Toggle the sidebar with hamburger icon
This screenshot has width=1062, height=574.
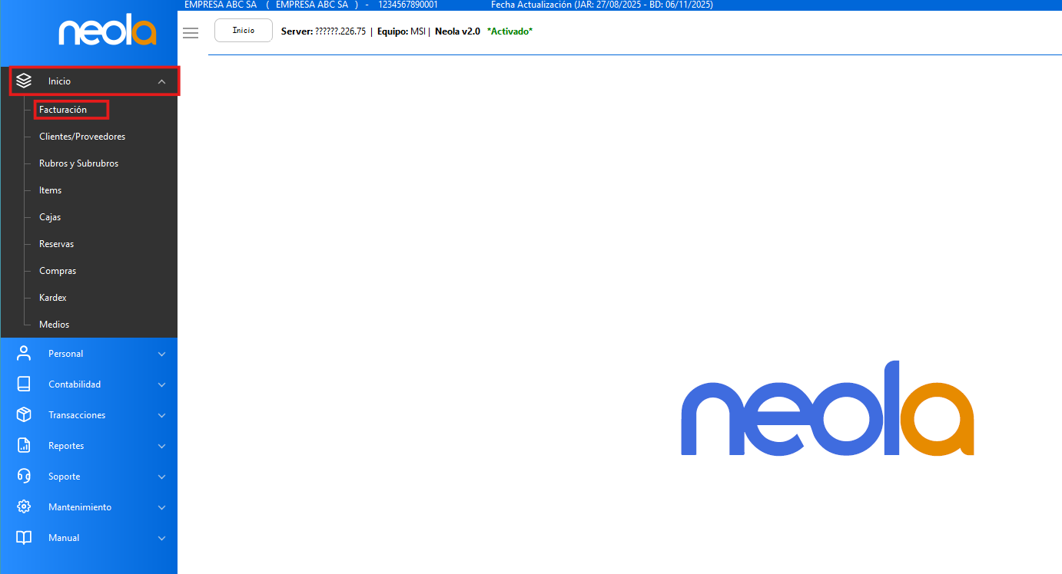pos(191,32)
